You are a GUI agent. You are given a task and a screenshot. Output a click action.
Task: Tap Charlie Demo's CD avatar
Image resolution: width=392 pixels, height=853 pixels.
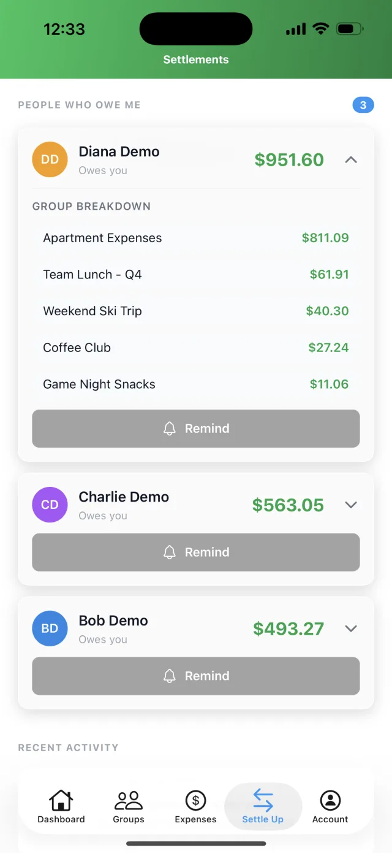coord(50,505)
